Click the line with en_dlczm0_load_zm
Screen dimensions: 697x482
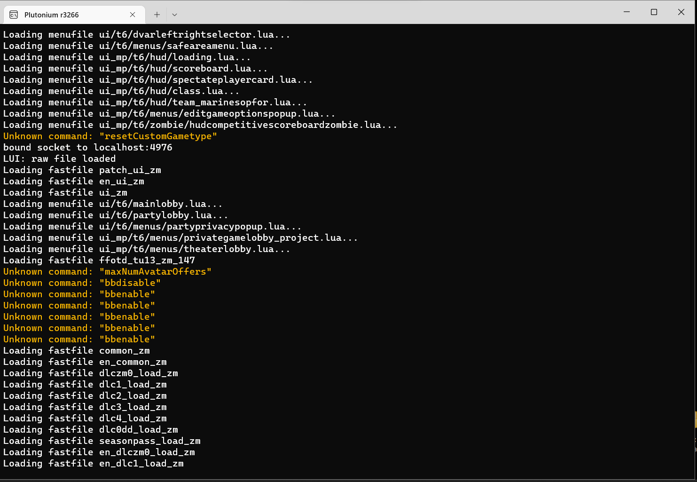99,452
